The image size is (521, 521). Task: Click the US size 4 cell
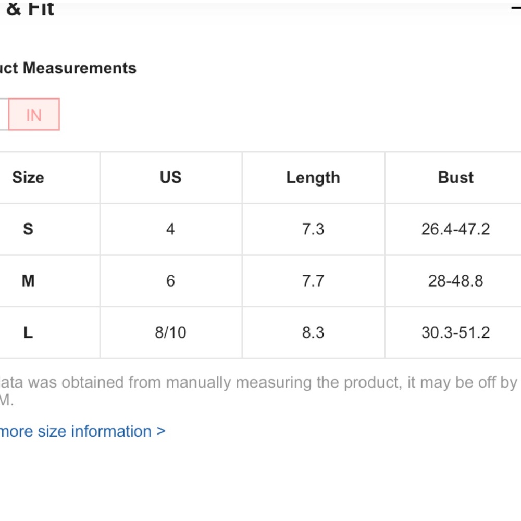point(171,229)
